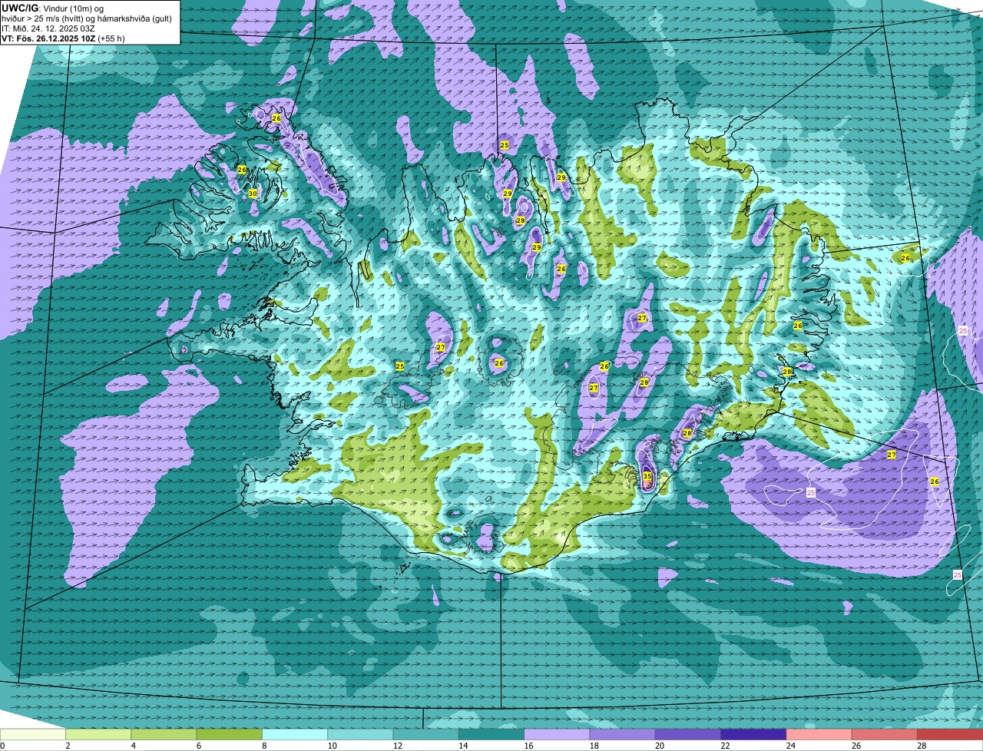Select the 20–22 m/s violet legend swatch
This screenshot has height=751, width=983.
pyautogui.click(x=688, y=734)
